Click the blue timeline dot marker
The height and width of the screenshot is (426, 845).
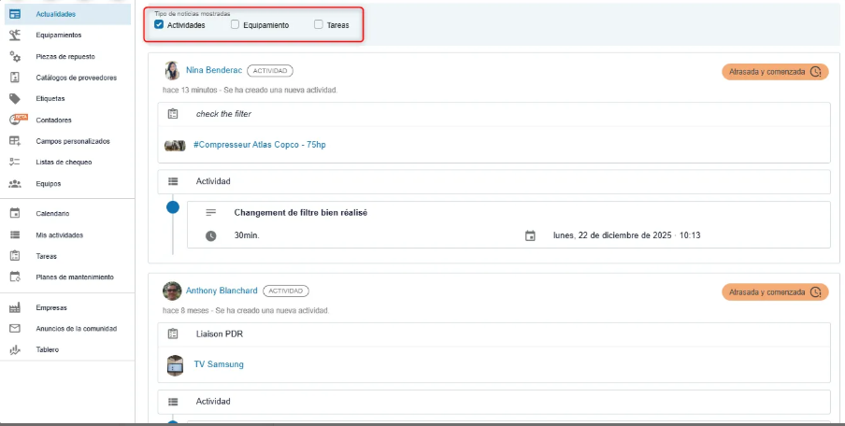(x=173, y=207)
